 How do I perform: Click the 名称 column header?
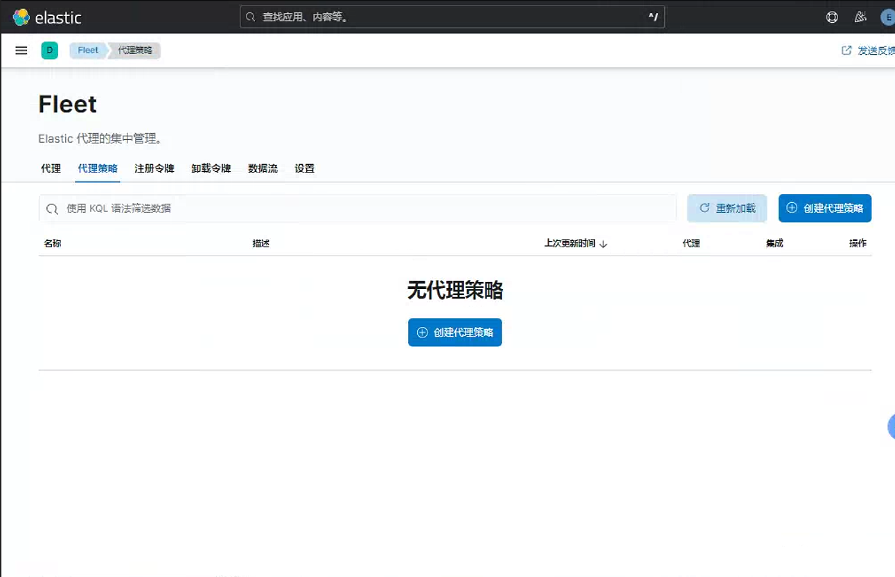53,244
